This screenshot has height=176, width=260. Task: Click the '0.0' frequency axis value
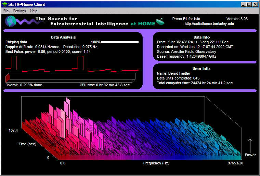tap(63, 163)
